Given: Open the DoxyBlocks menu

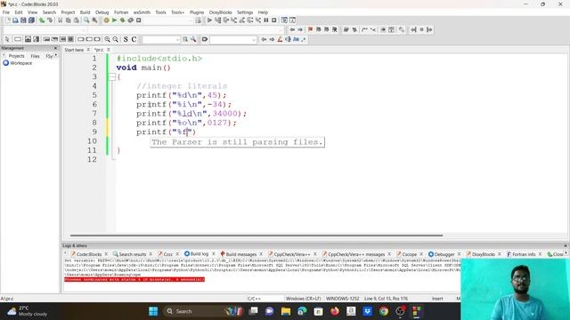Looking at the screenshot, I should pos(220,12).
